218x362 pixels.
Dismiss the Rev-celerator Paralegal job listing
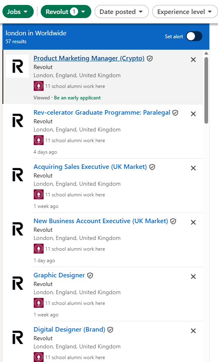click(193, 114)
